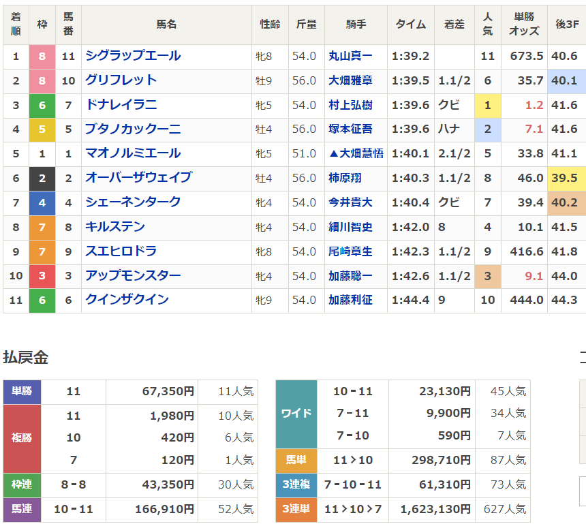Viewport: 586px width, 524px height.
Task: Click the 馬名 column header
Action: click(x=166, y=25)
